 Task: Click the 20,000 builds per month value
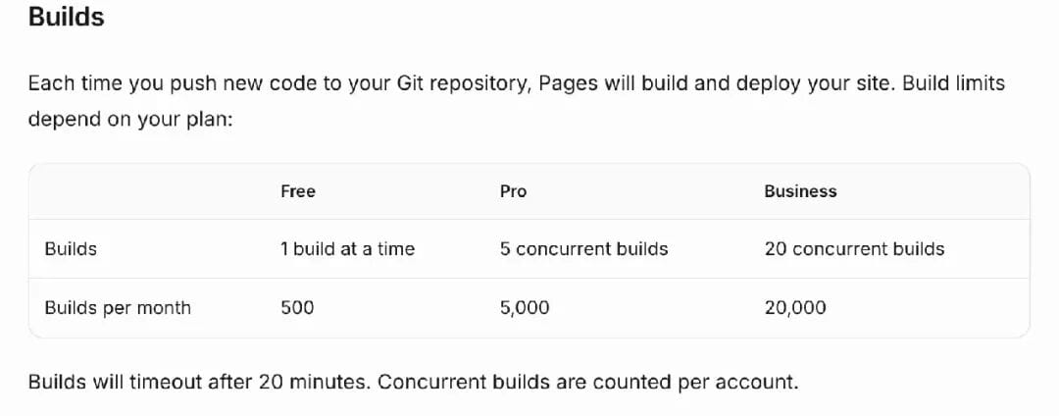[795, 308]
